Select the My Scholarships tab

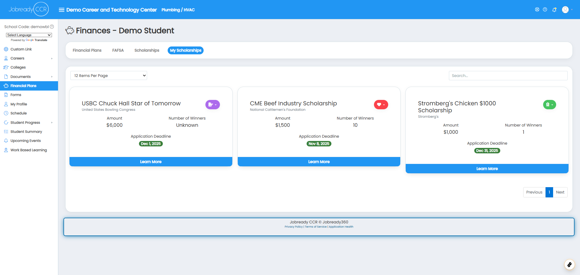point(185,50)
